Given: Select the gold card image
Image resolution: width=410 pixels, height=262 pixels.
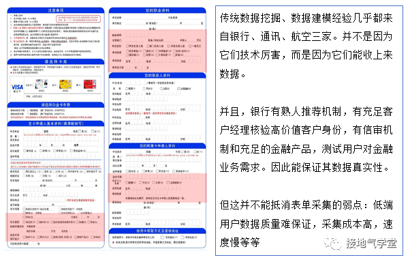Looking at the screenshot, I should point(65,84).
